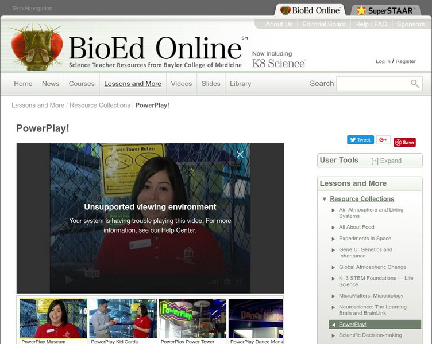Expand Neuroscience: The Learning Brain arrow
Screen dimensions: 432x344
pyautogui.click(x=333, y=307)
